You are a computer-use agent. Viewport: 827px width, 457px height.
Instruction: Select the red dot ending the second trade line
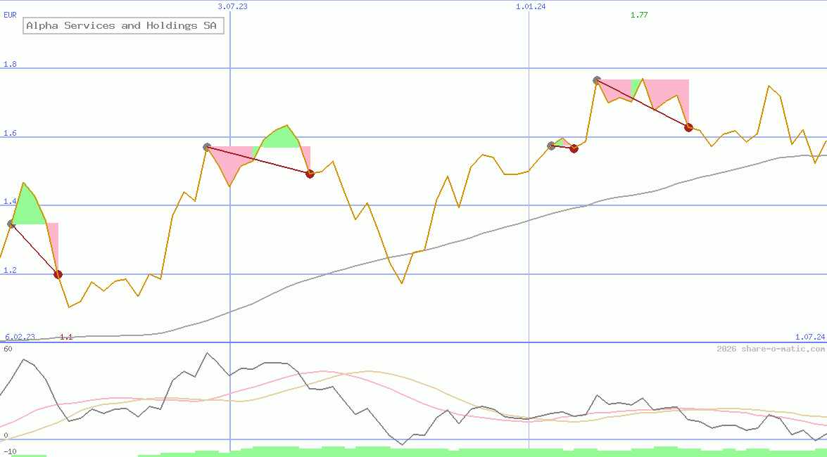tap(310, 174)
